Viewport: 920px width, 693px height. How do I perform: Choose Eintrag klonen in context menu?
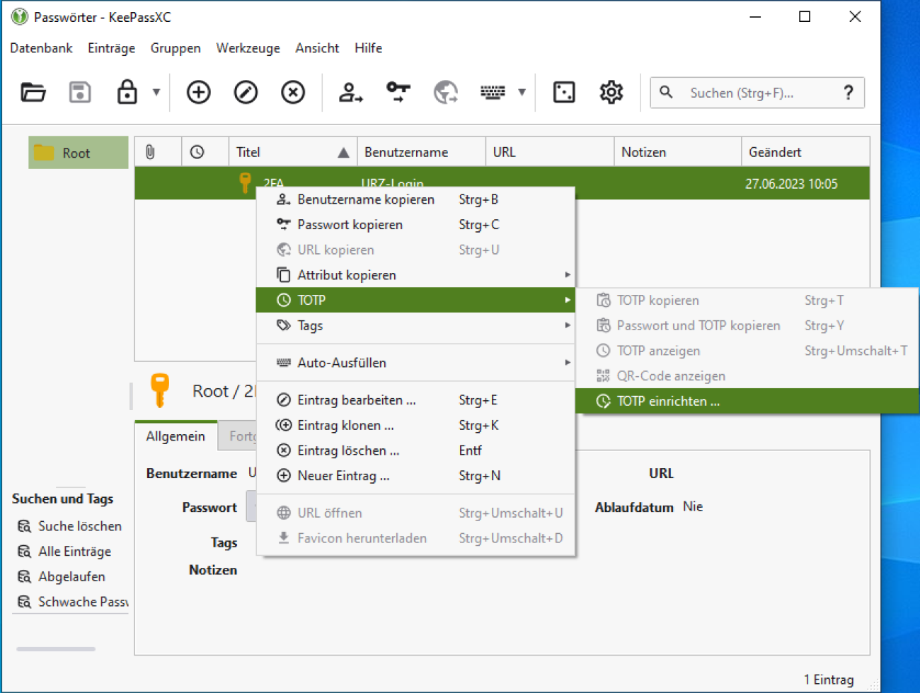[345, 426]
